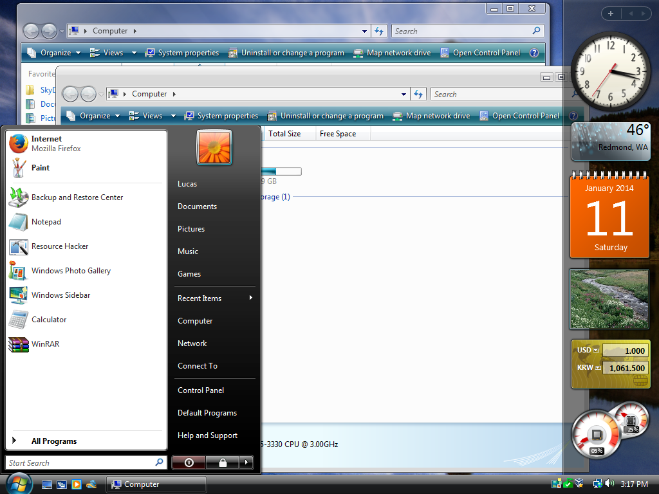Click the slideshow gadget landscape photo
Screen dimensions: 659x494
point(609,299)
